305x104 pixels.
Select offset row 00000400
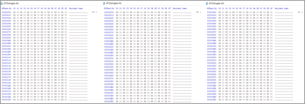click(x=212, y=12)
